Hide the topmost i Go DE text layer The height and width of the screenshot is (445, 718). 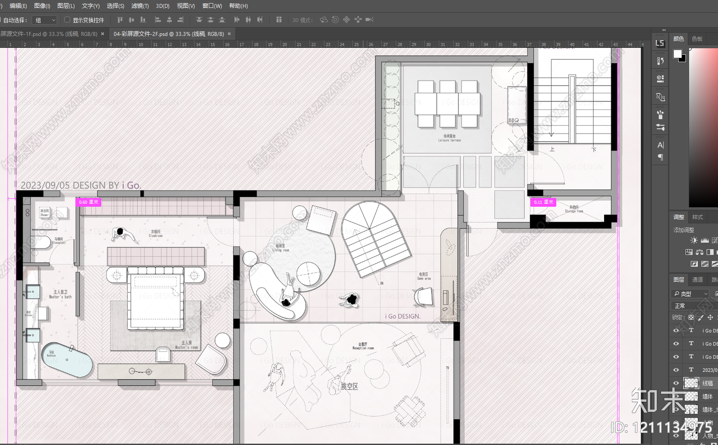676,331
